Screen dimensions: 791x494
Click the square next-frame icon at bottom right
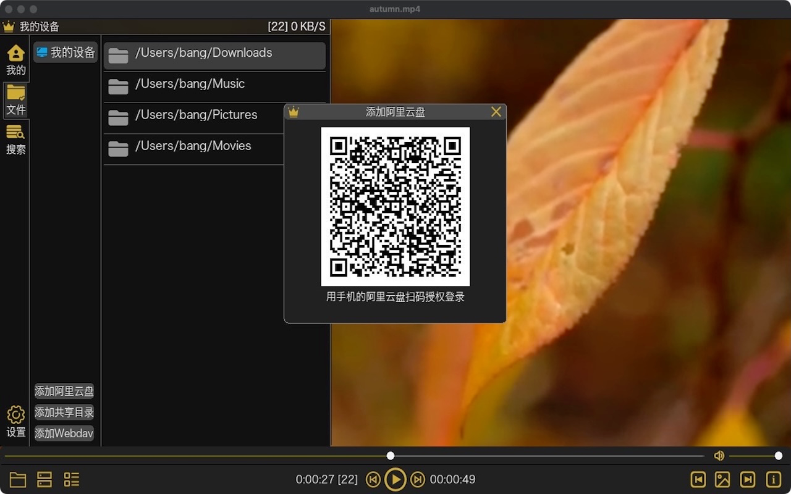tap(748, 480)
